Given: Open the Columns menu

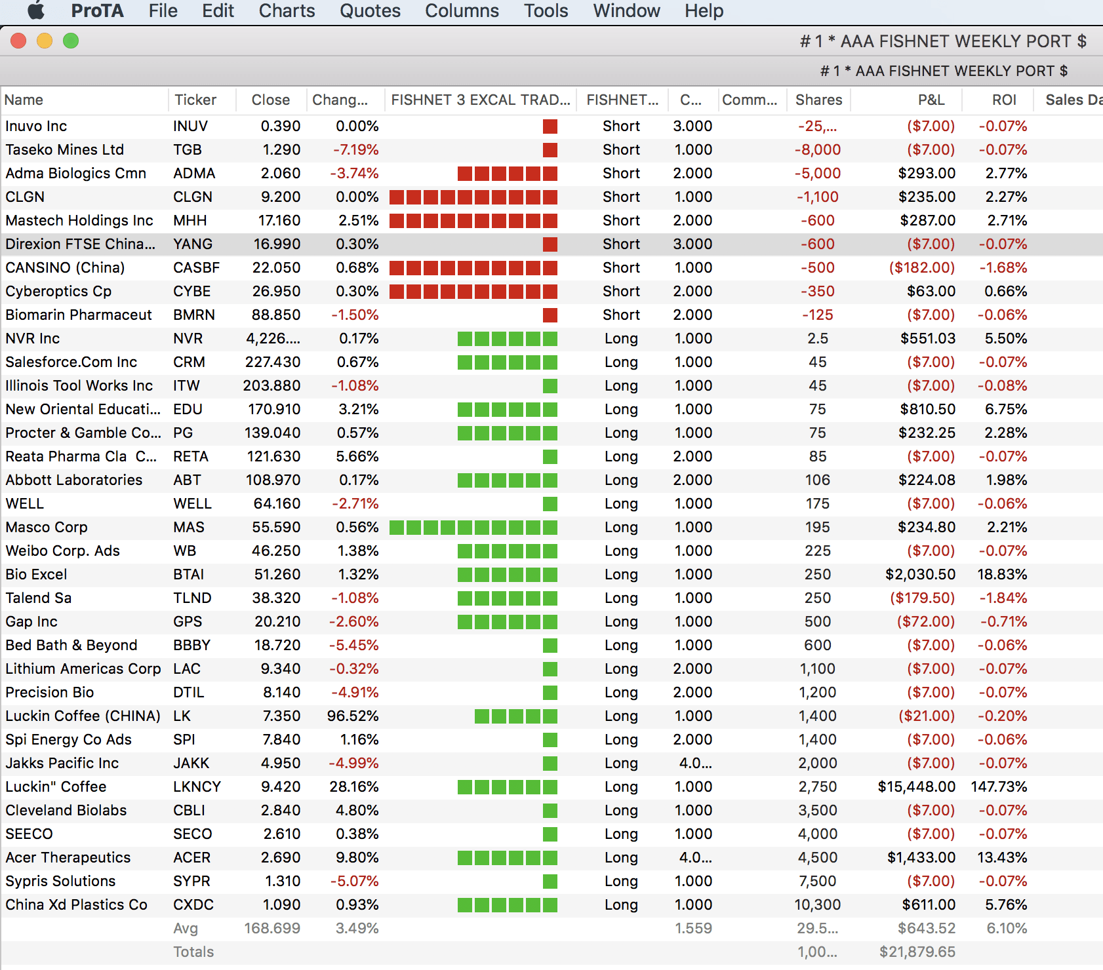Looking at the screenshot, I should pyautogui.click(x=462, y=10).
